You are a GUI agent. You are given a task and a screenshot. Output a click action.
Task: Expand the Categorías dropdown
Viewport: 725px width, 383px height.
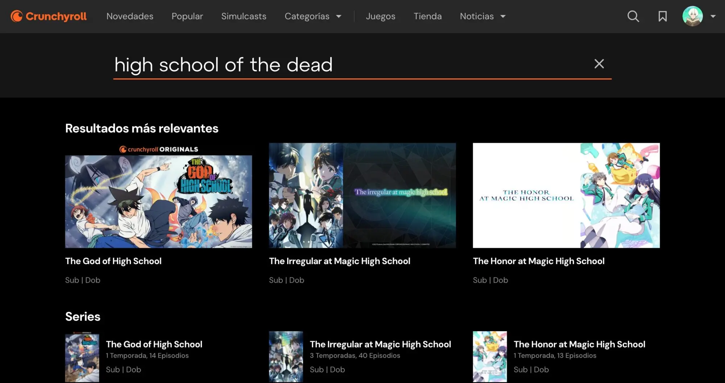coord(313,16)
